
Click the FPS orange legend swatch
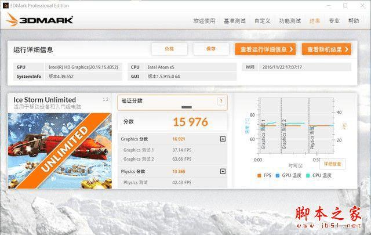(x=259, y=176)
